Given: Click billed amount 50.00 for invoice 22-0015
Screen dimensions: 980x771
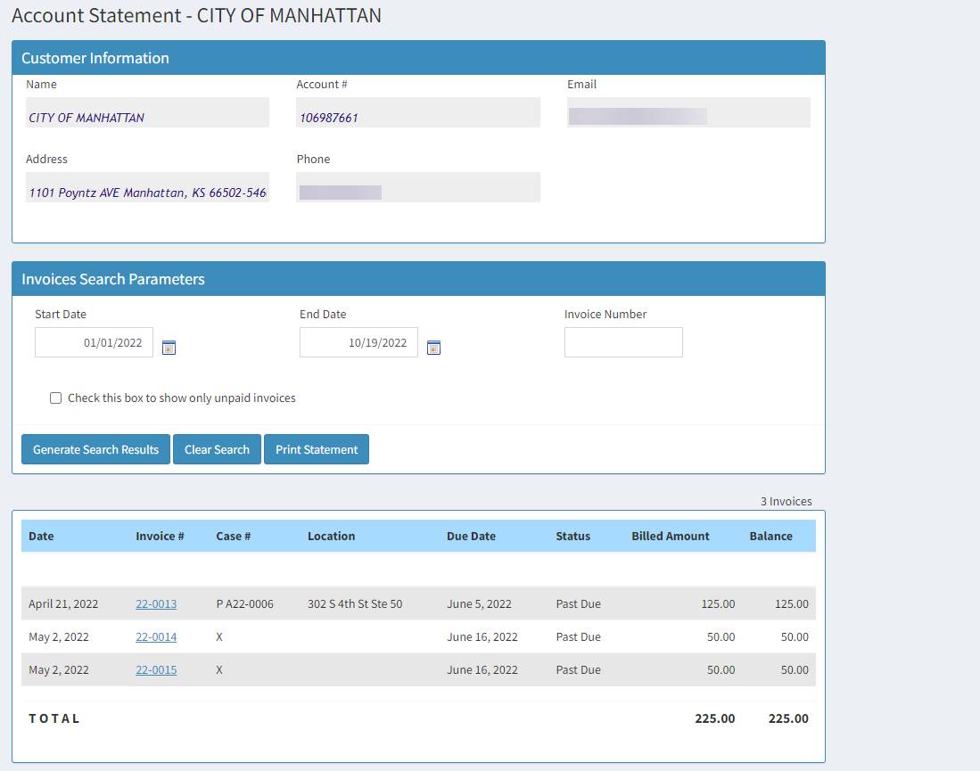Looking at the screenshot, I should pos(721,669).
